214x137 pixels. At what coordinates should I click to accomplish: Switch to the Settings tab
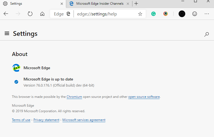coord(33,4)
